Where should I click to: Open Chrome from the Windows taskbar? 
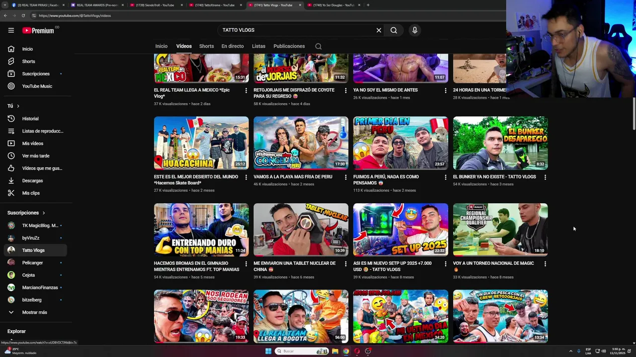[346, 351]
